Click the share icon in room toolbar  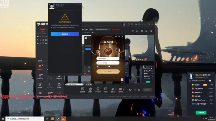151,31
